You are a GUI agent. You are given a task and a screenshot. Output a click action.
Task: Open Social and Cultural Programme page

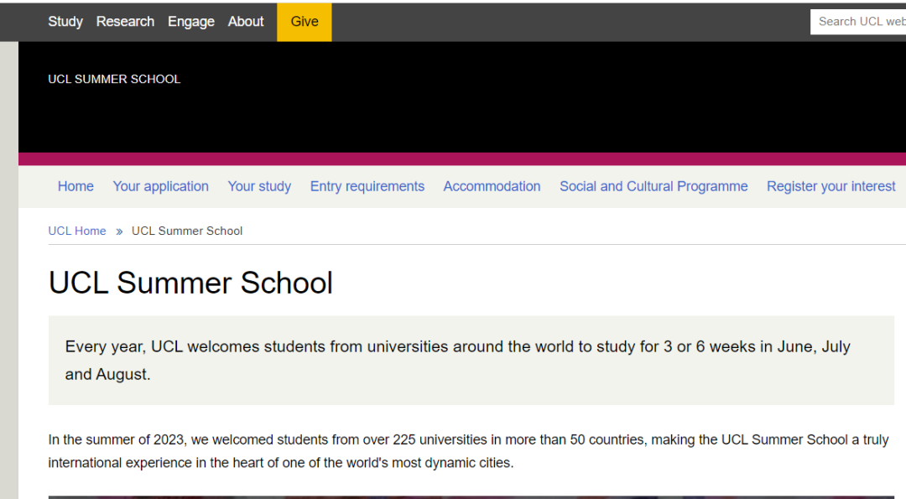653,186
